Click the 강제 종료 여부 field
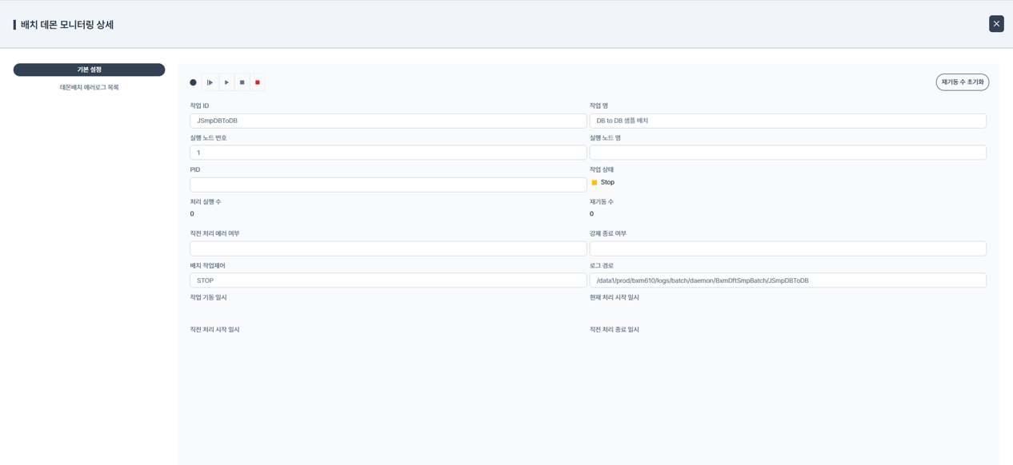1013x465 pixels. 788,248
